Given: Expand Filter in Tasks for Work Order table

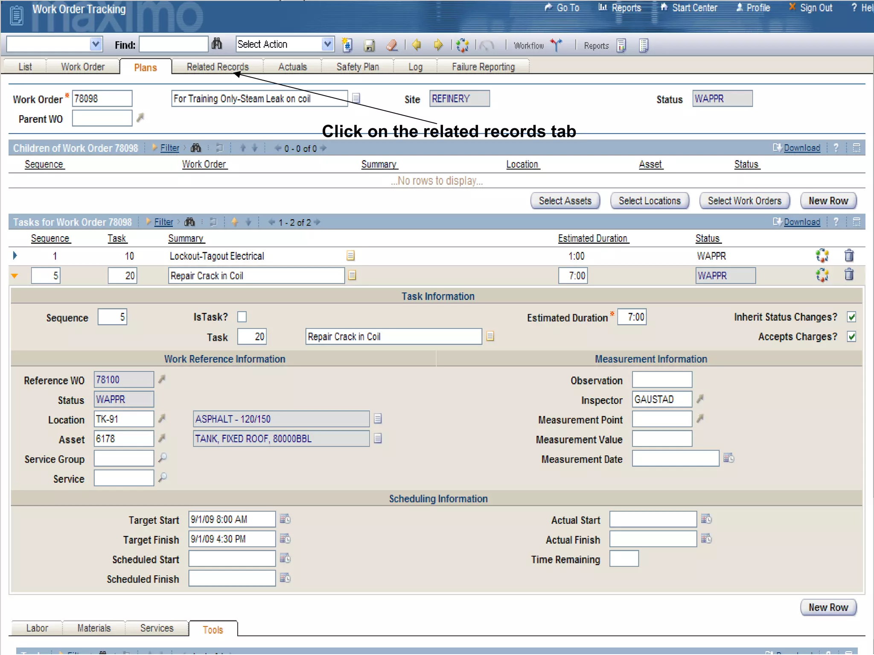Looking at the screenshot, I should pyautogui.click(x=163, y=222).
